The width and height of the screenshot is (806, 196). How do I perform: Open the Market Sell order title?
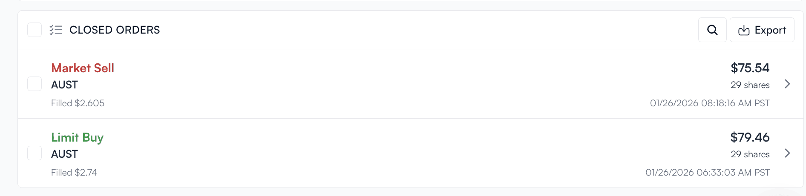(83, 68)
